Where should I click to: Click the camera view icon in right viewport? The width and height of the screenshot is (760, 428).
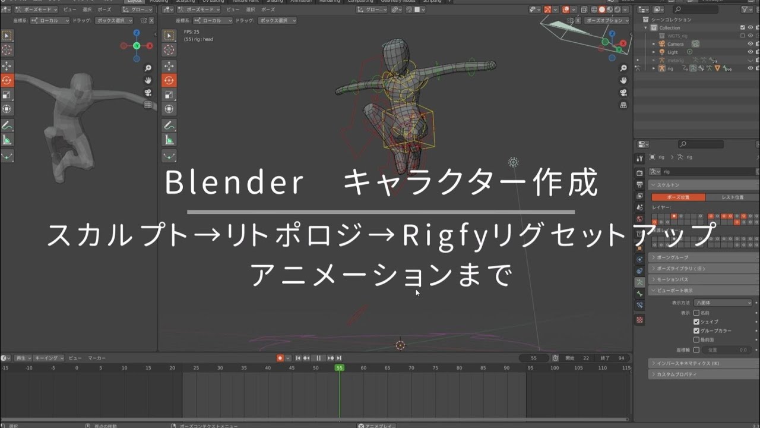click(624, 92)
